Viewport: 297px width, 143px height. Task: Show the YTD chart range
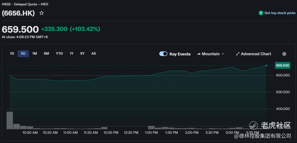(x=59, y=54)
